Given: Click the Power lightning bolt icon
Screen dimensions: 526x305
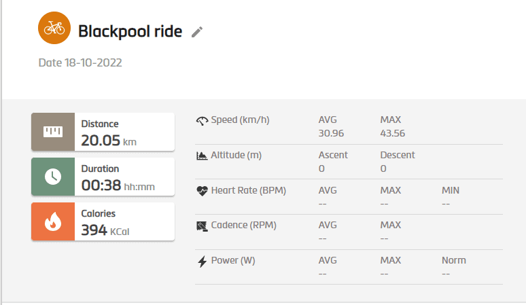Looking at the screenshot, I should point(202,261).
